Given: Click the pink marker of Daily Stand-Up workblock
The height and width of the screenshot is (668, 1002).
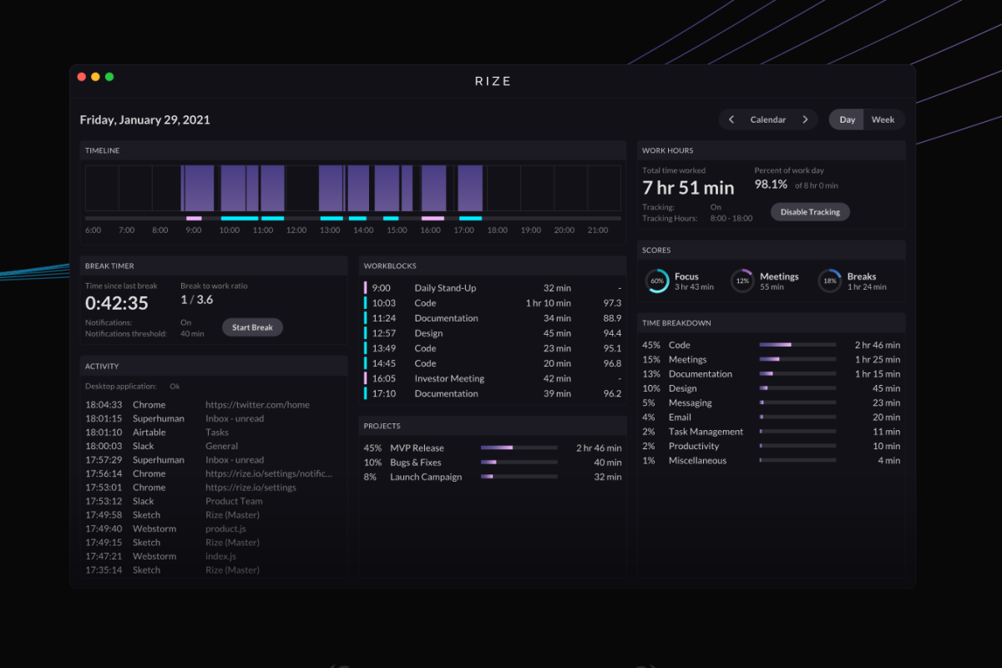Looking at the screenshot, I should [366, 288].
